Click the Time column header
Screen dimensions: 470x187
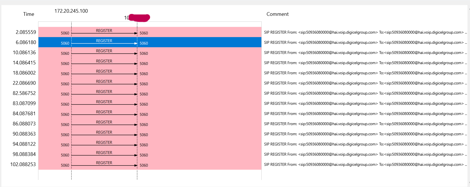pos(29,14)
